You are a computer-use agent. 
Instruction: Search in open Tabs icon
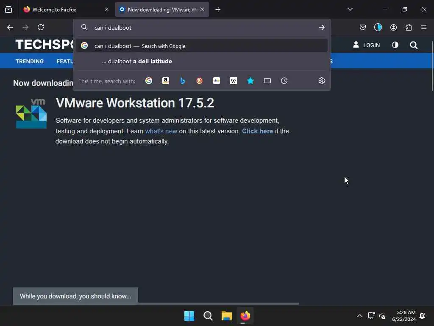pos(267,81)
